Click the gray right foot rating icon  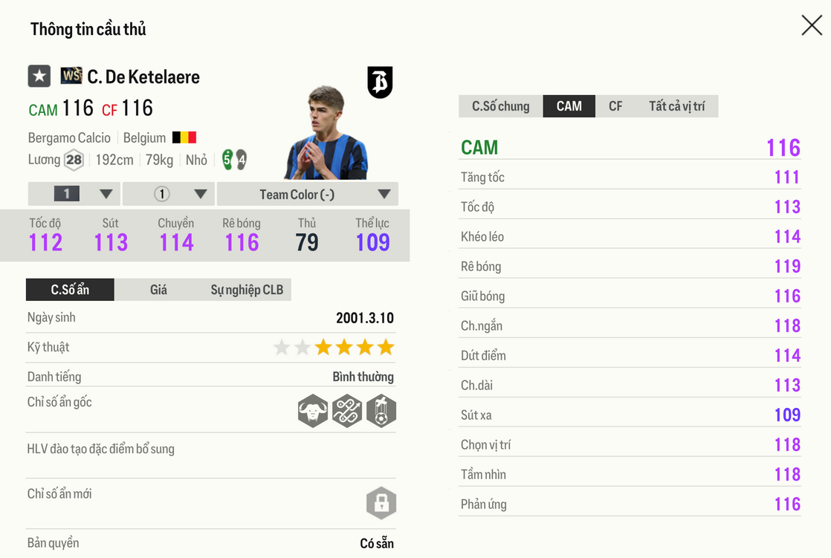[241, 160]
